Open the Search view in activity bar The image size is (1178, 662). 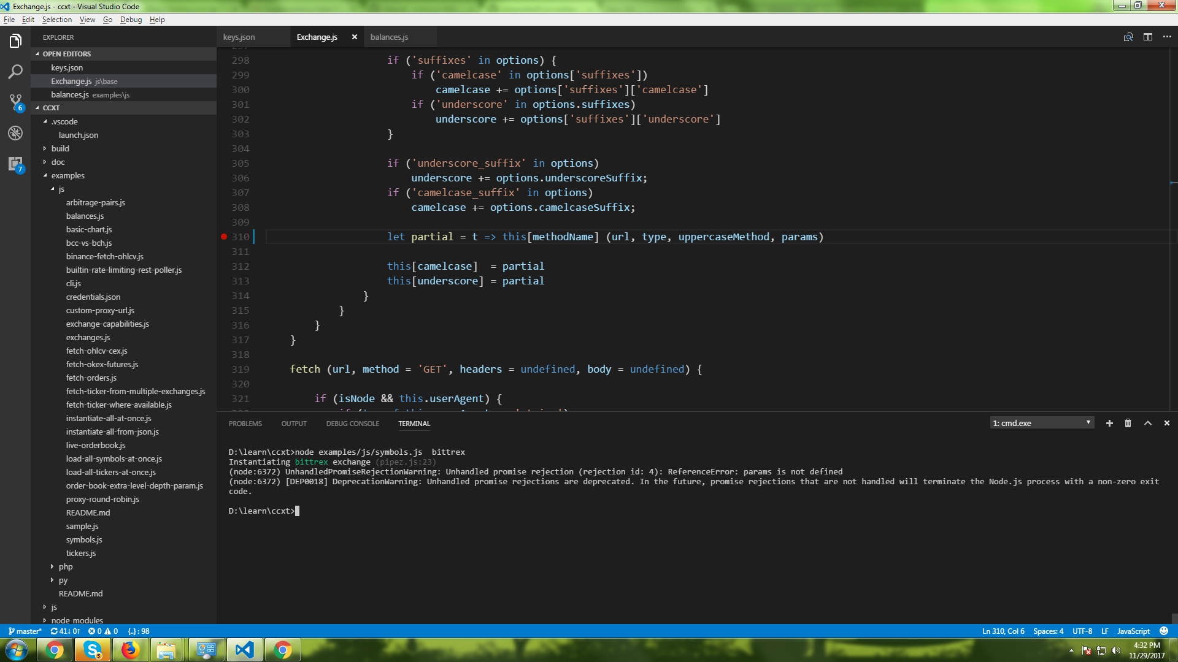click(x=15, y=72)
